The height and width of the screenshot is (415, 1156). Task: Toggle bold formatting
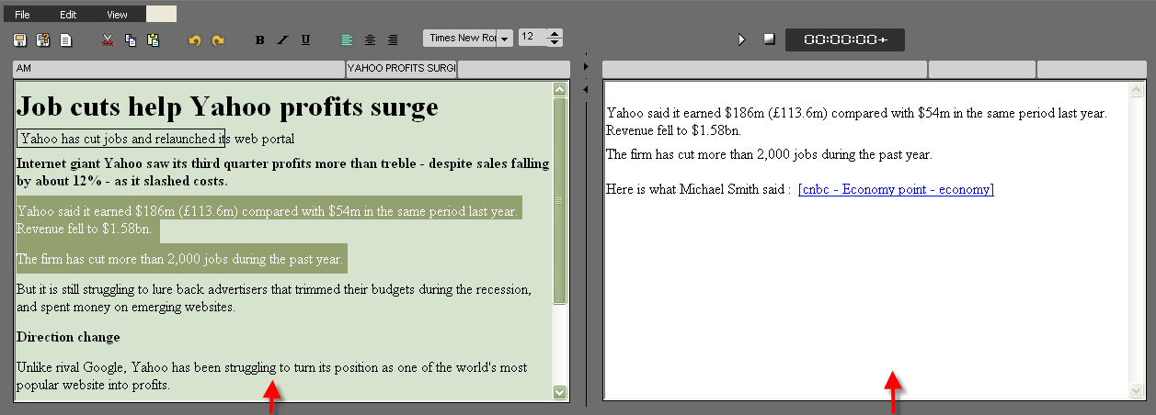[x=260, y=40]
